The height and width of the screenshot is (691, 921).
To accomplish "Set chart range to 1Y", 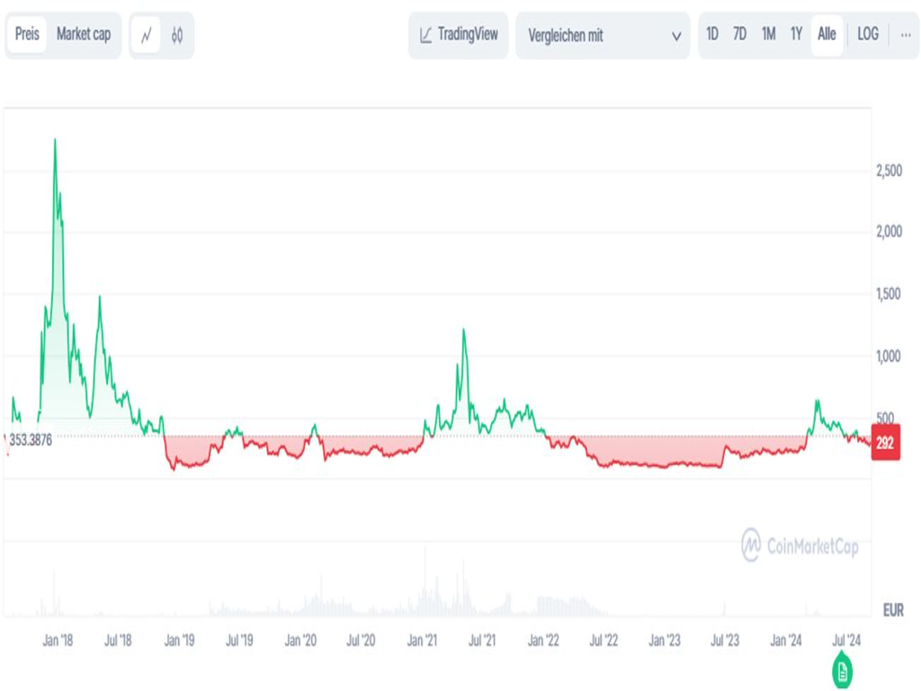I will tap(796, 35).
